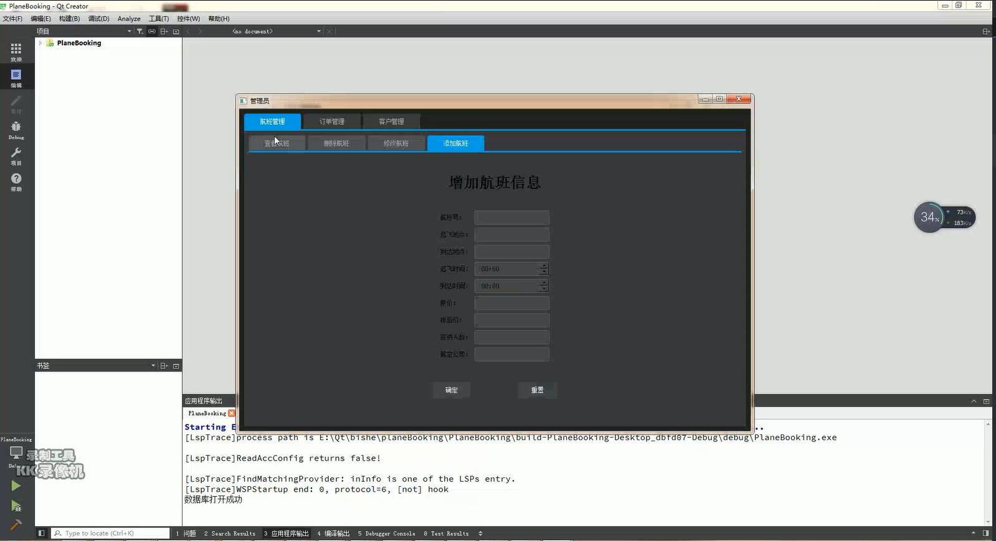
Task: Click the application output vertical scrollbar
Action: (x=988, y=473)
